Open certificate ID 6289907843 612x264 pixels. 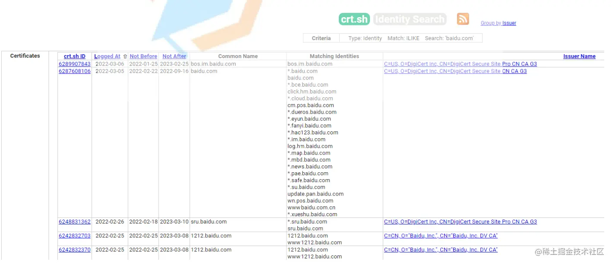tap(75, 64)
